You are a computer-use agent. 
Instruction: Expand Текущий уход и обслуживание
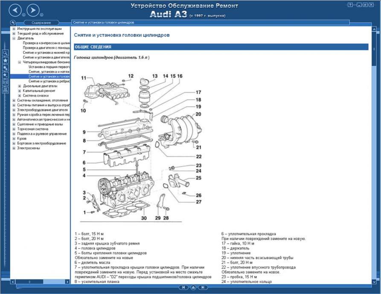coord(14,34)
